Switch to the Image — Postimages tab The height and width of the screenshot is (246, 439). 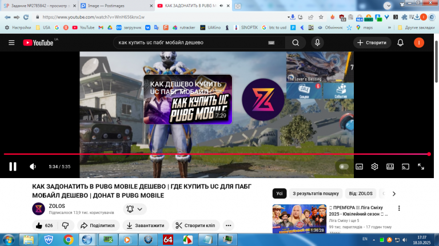click(115, 6)
